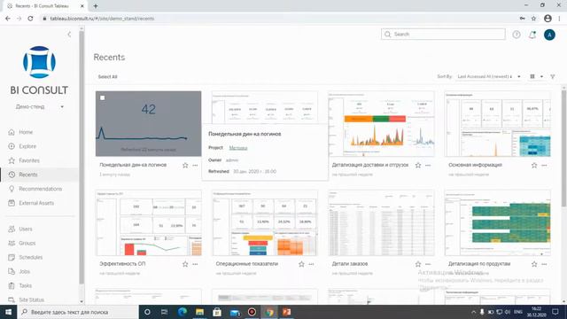This screenshot has height=319, width=567.
Task: Click the Home house icon
Action: pyautogui.click(x=12, y=132)
